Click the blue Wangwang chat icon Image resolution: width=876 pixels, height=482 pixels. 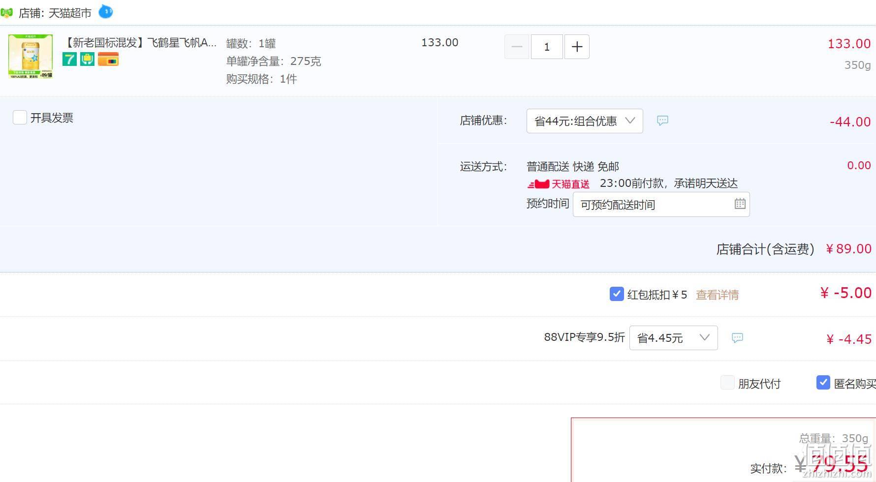[106, 11]
